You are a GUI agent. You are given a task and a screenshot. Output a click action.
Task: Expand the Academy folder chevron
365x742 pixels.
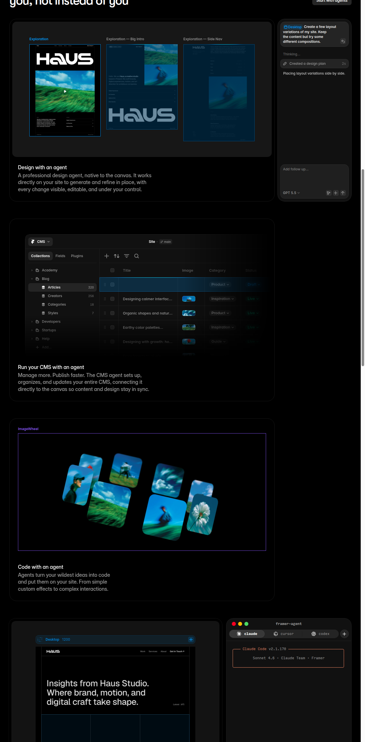click(32, 271)
